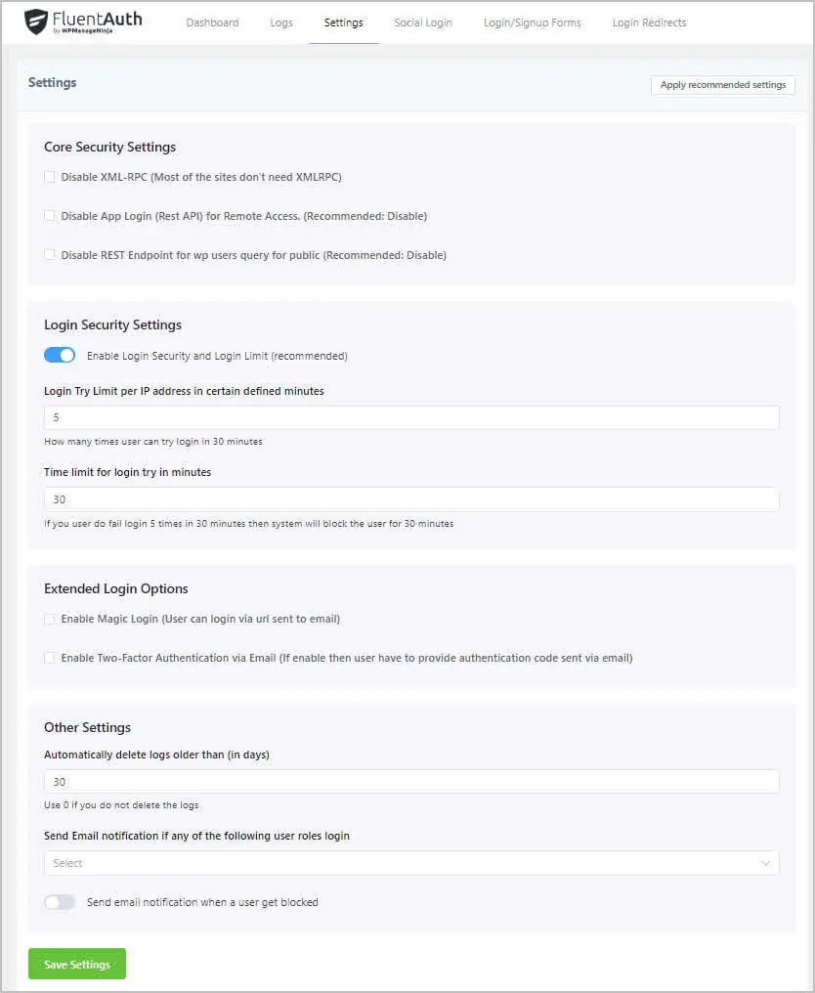Screen dimensions: 815x993
Task: Enable Disable REST Endpoint for wp users query
Action: pyautogui.click(x=50, y=254)
